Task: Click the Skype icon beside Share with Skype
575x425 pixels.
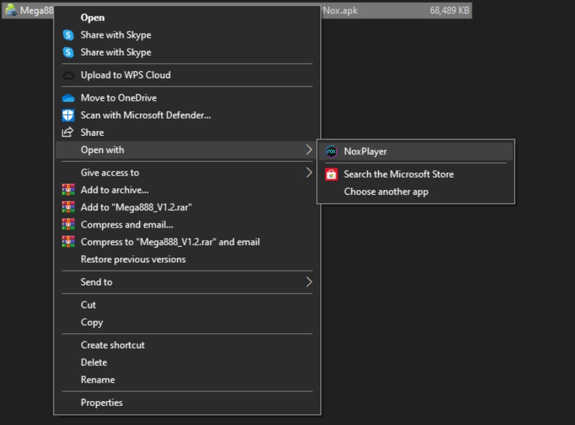Action: pyautogui.click(x=67, y=34)
